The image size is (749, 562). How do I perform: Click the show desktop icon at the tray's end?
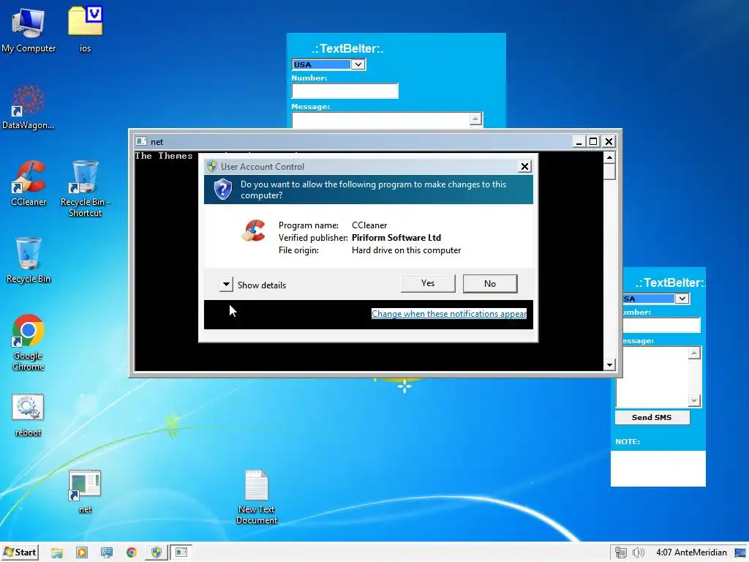pyautogui.click(x=740, y=553)
